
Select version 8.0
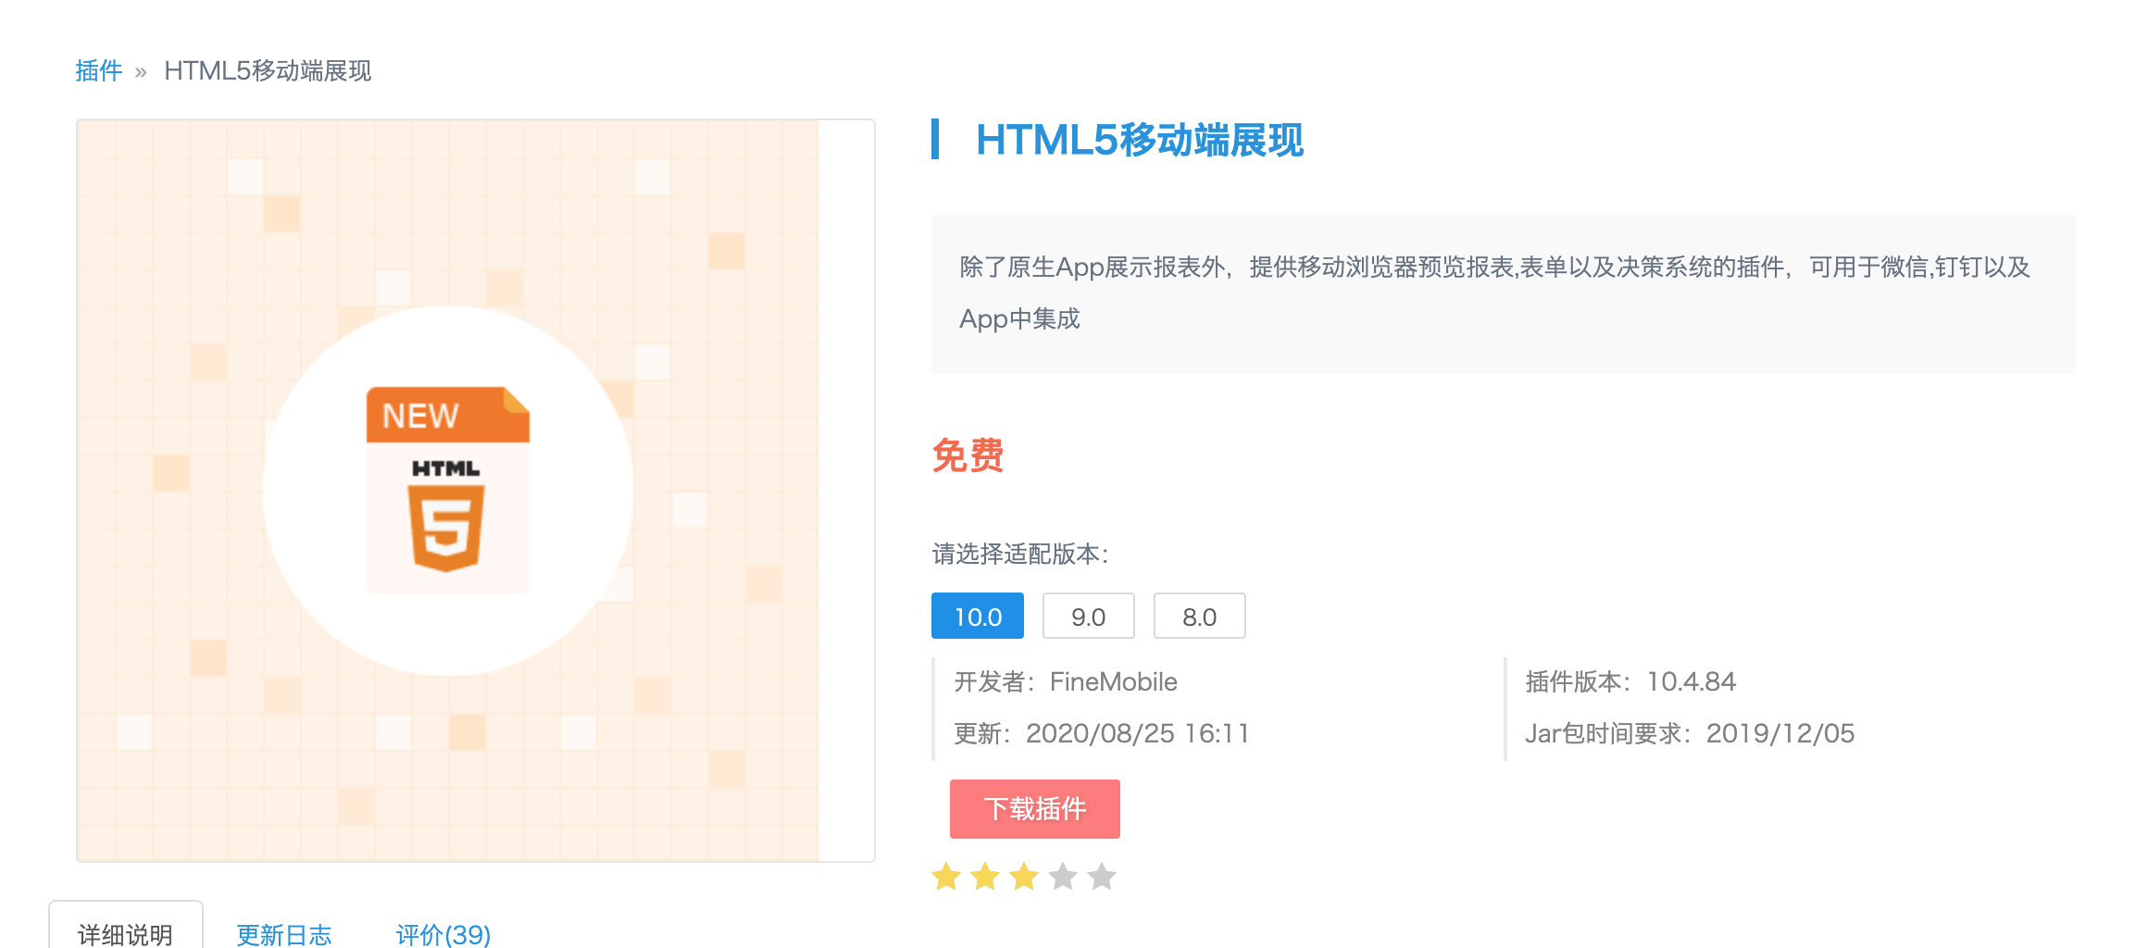(1200, 616)
